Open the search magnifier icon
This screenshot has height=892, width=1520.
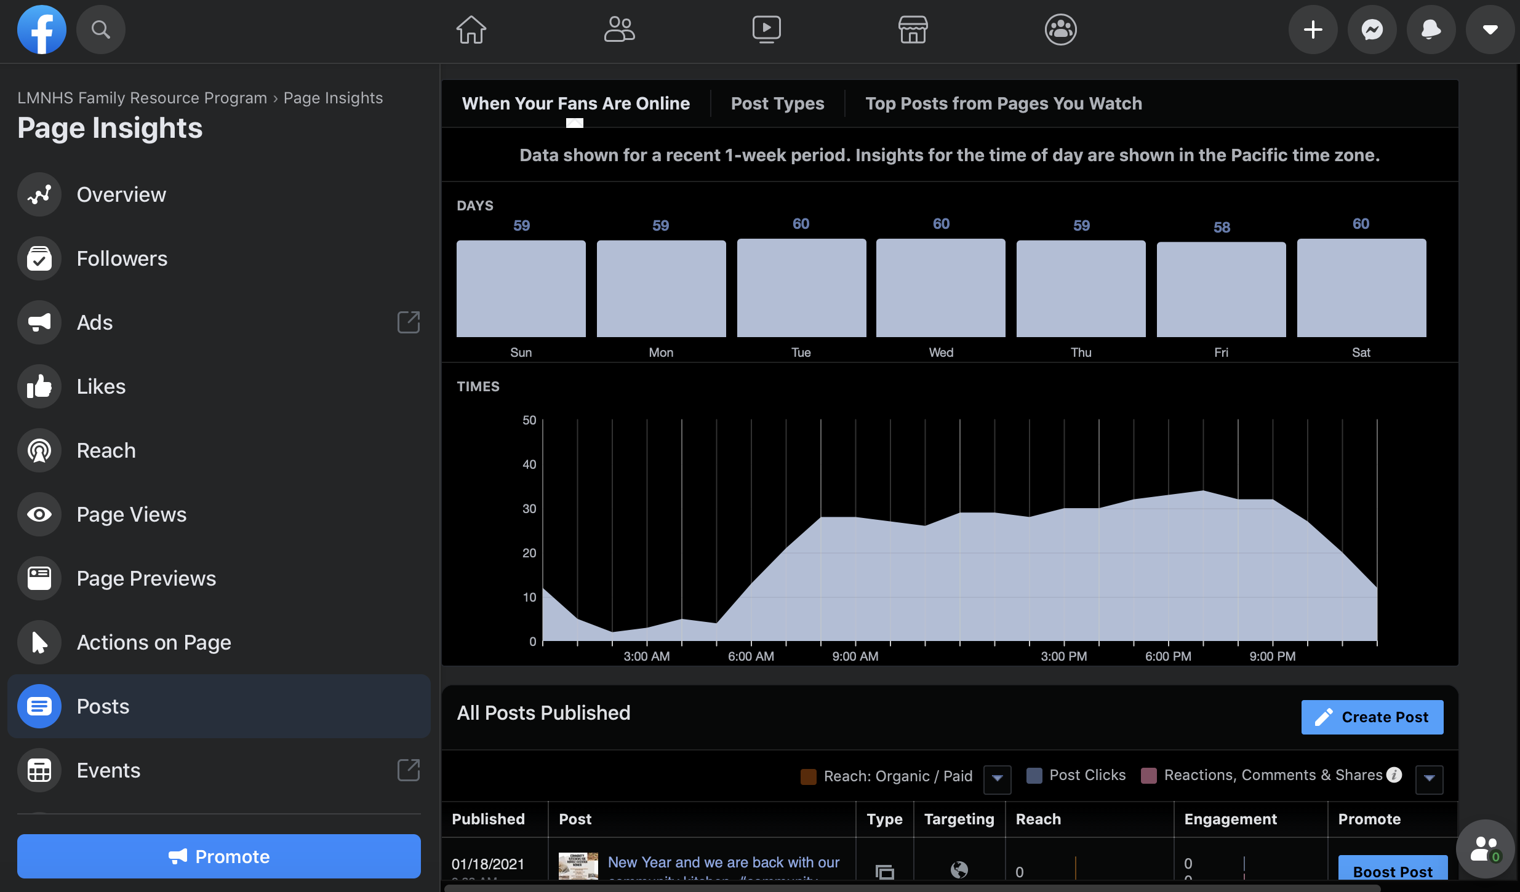tap(100, 30)
